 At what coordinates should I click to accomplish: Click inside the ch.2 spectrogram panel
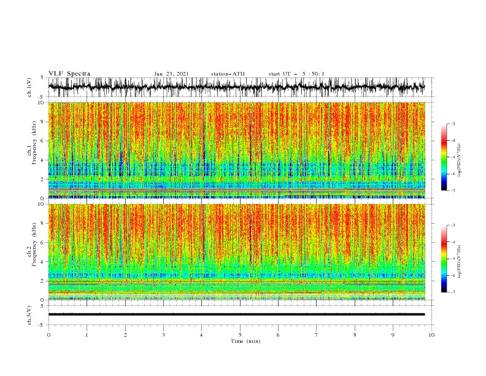pyautogui.click(x=237, y=252)
